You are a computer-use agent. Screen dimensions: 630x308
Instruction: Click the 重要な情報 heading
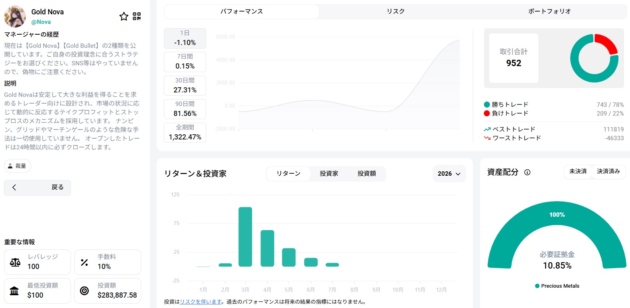20,242
